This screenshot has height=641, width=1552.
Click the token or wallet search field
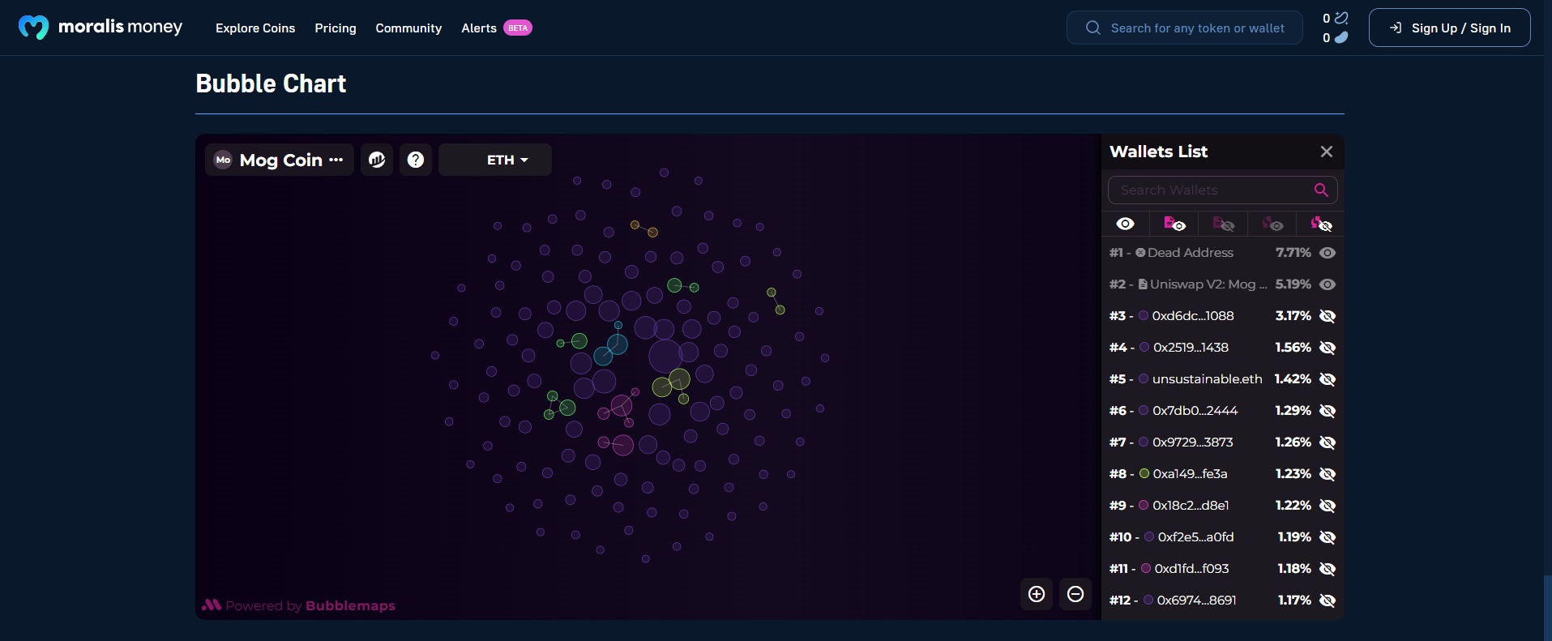click(1185, 28)
